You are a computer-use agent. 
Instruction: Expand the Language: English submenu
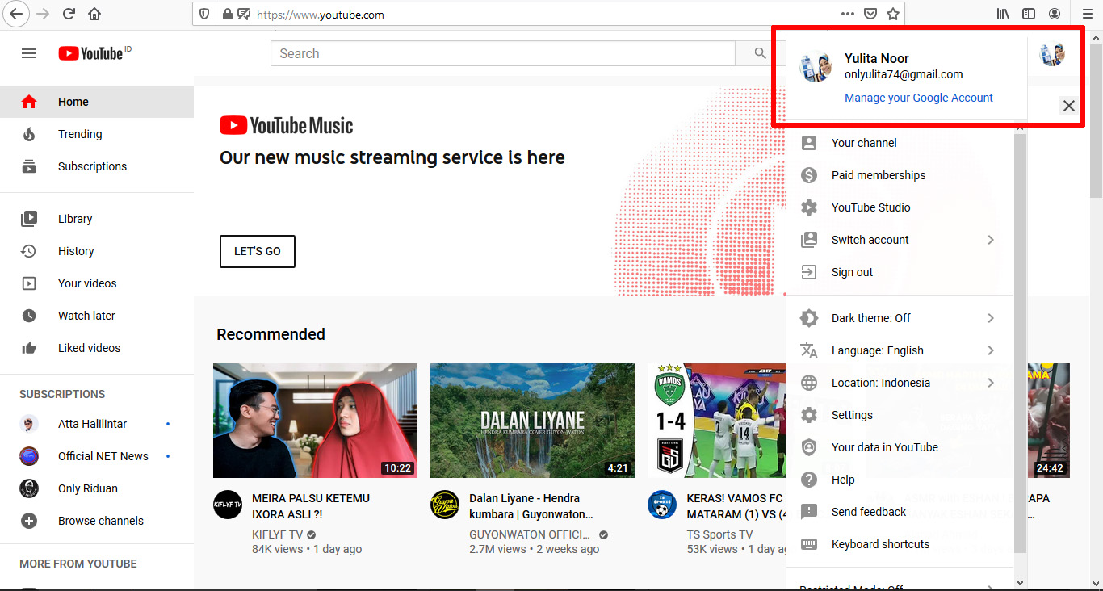point(878,350)
